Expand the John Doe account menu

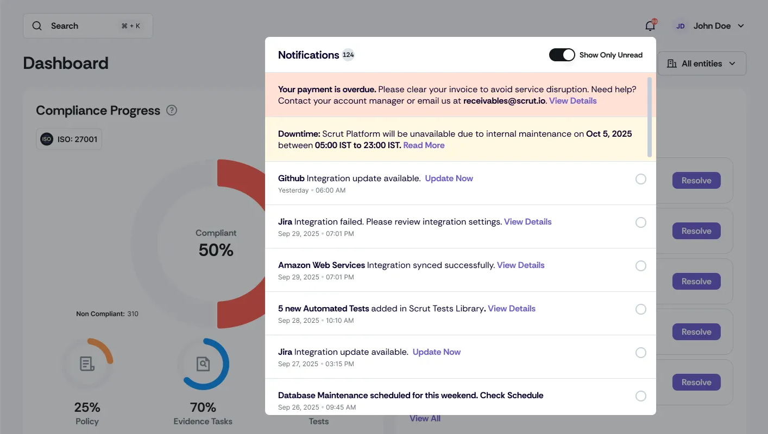pyautogui.click(x=741, y=26)
